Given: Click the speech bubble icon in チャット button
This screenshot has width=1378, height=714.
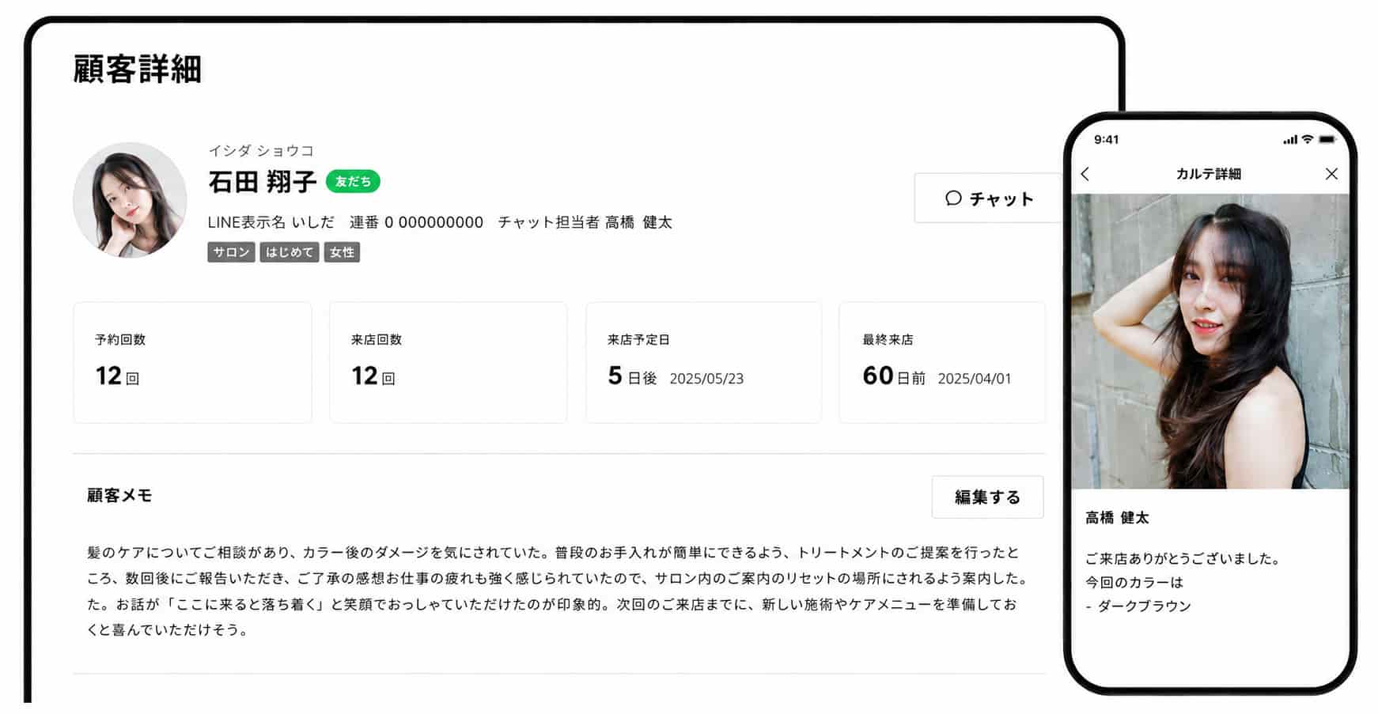Looking at the screenshot, I should coord(953,198).
